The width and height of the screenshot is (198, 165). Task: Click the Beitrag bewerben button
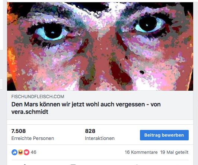point(164,135)
